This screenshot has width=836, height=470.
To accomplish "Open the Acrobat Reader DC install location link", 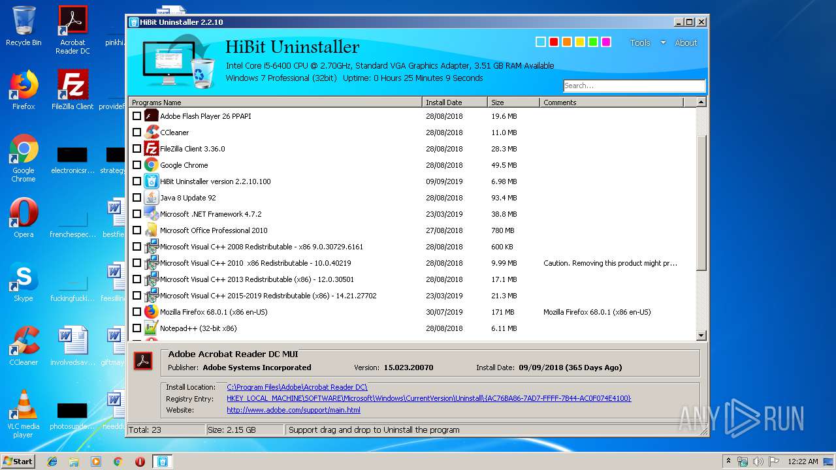I will (x=297, y=388).
